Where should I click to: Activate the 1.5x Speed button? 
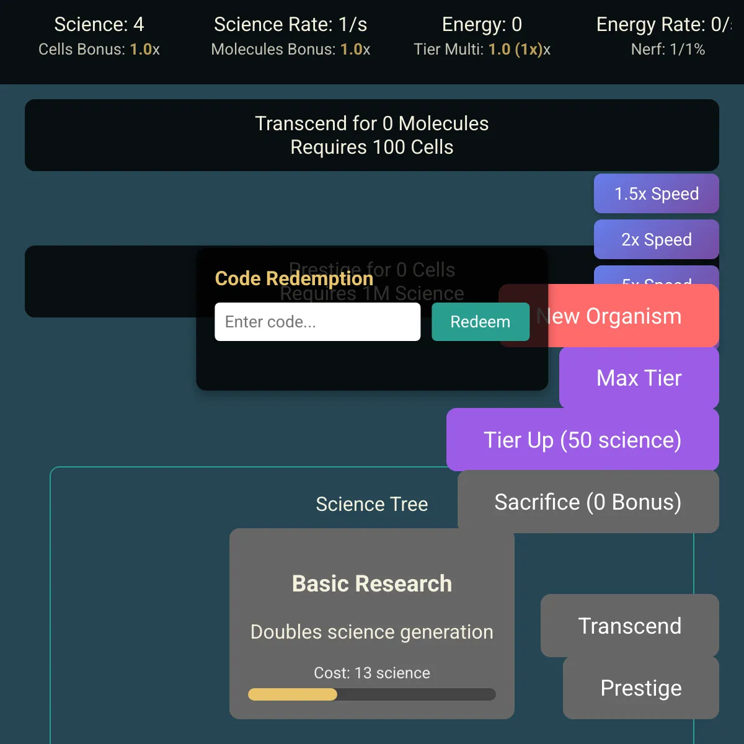tap(657, 193)
